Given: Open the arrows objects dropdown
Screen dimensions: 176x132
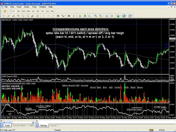Looking at the screenshot, I should coord(64,16).
